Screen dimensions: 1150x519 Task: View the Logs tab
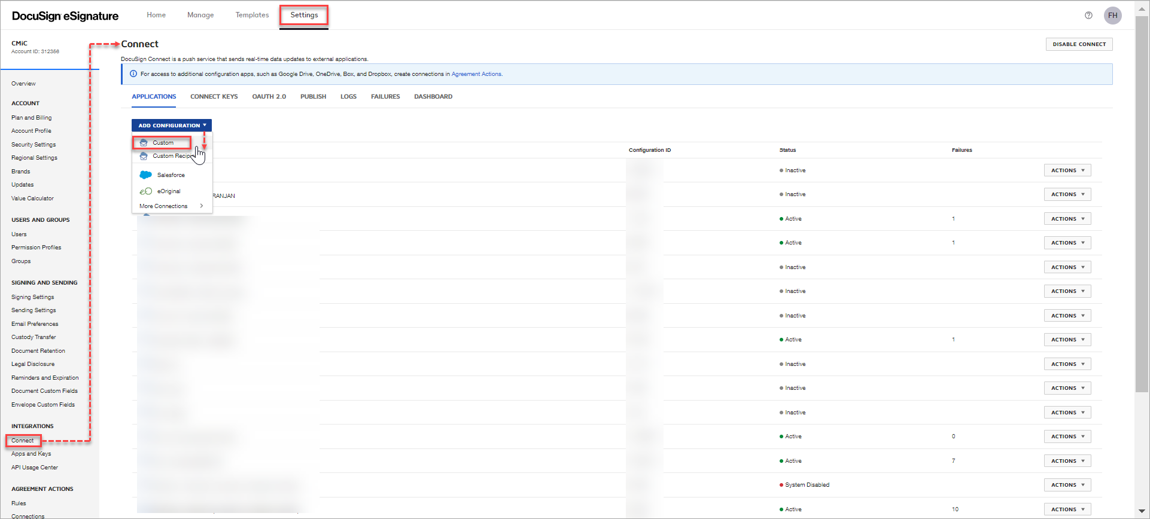click(349, 97)
